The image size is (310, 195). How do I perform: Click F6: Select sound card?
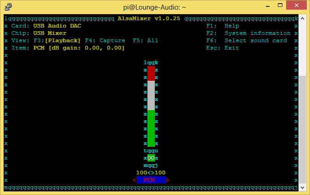point(247,40)
